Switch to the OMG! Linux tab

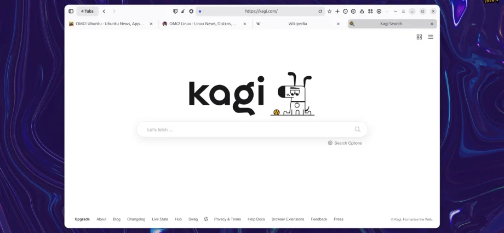204,24
